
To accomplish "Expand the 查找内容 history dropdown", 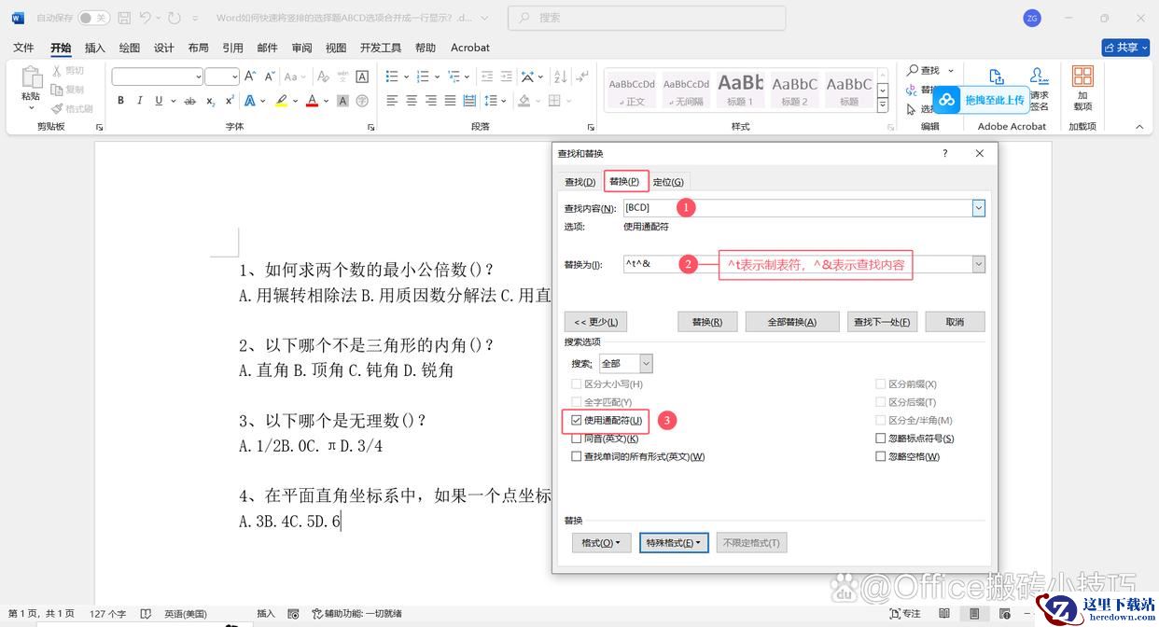I will pyautogui.click(x=978, y=208).
